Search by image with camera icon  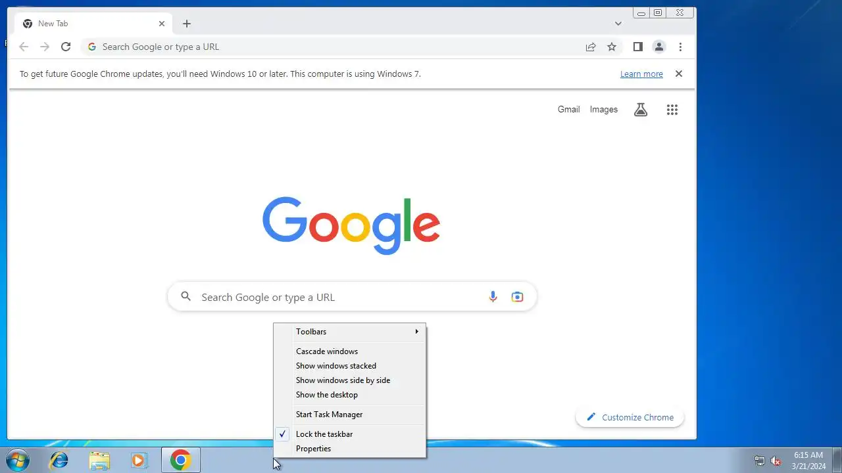tap(518, 297)
